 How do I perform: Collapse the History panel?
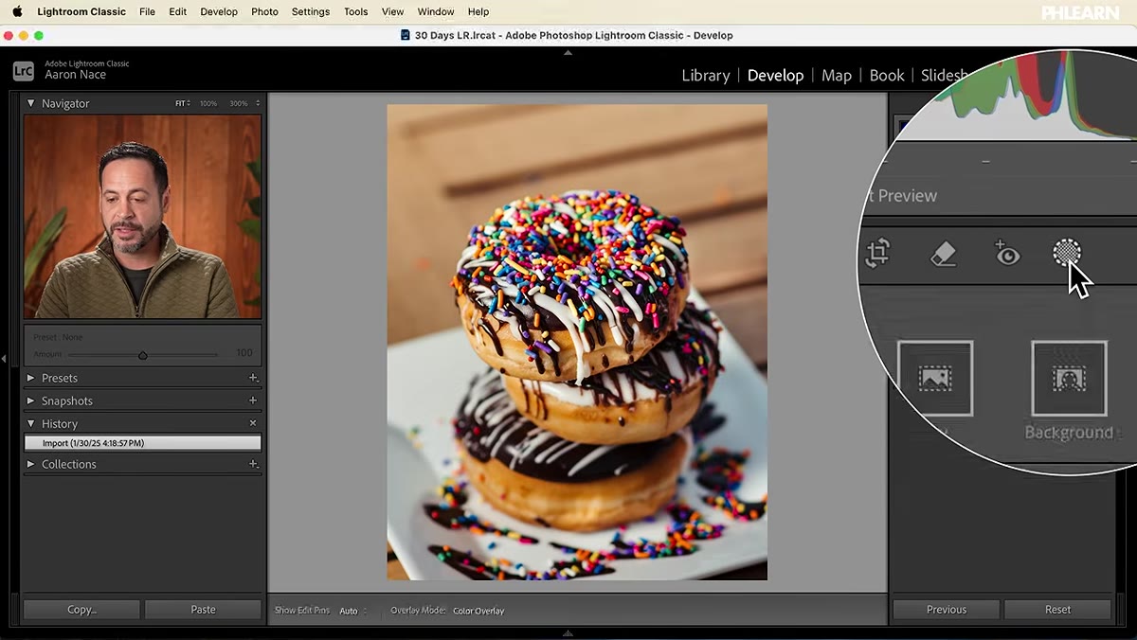(x=31, y=423)
